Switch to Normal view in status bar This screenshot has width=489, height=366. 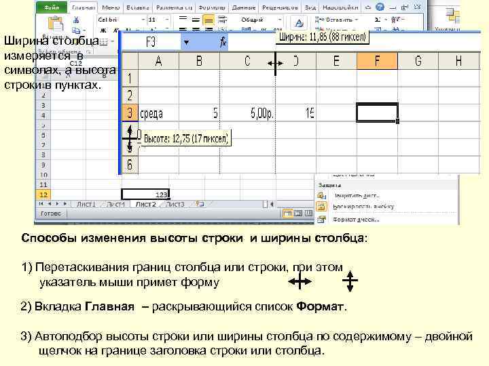[287, 213]
